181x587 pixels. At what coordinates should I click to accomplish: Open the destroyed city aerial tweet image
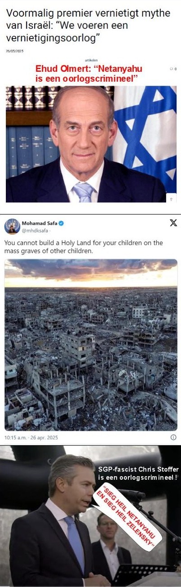point(91,345)
